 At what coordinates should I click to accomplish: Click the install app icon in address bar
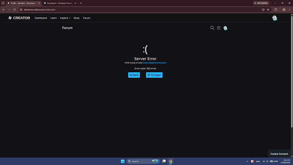pos(263,9)
